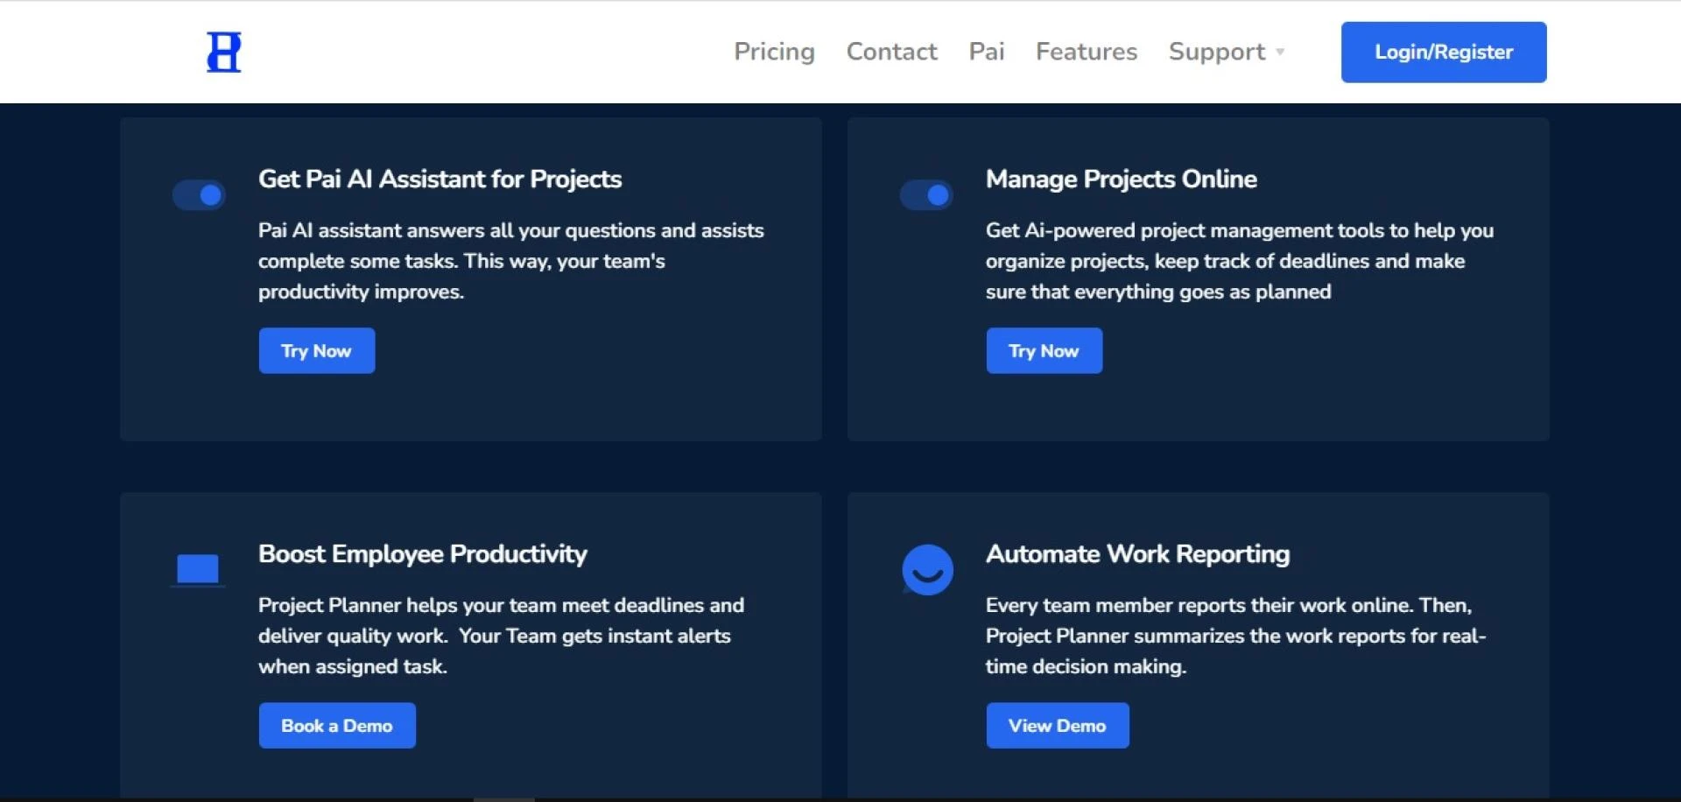This screenshot has width=1681, height=802.
Task: Click Try Now under Manage Projects Online
Action: (x=1044, y=351)
